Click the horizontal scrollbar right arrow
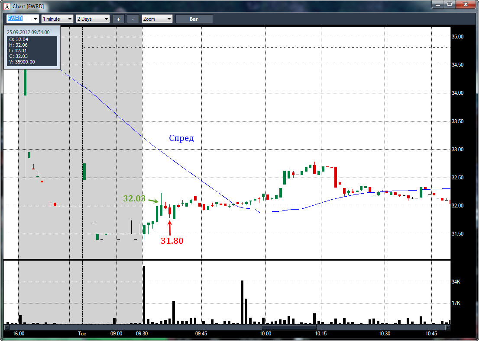 pos(448,328)
